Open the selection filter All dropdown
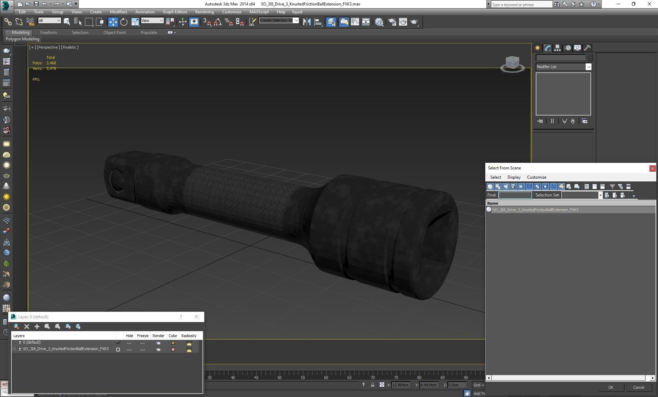Image resolution: width=658 pixels, height=397 pixels. click(x=49, y=21)
